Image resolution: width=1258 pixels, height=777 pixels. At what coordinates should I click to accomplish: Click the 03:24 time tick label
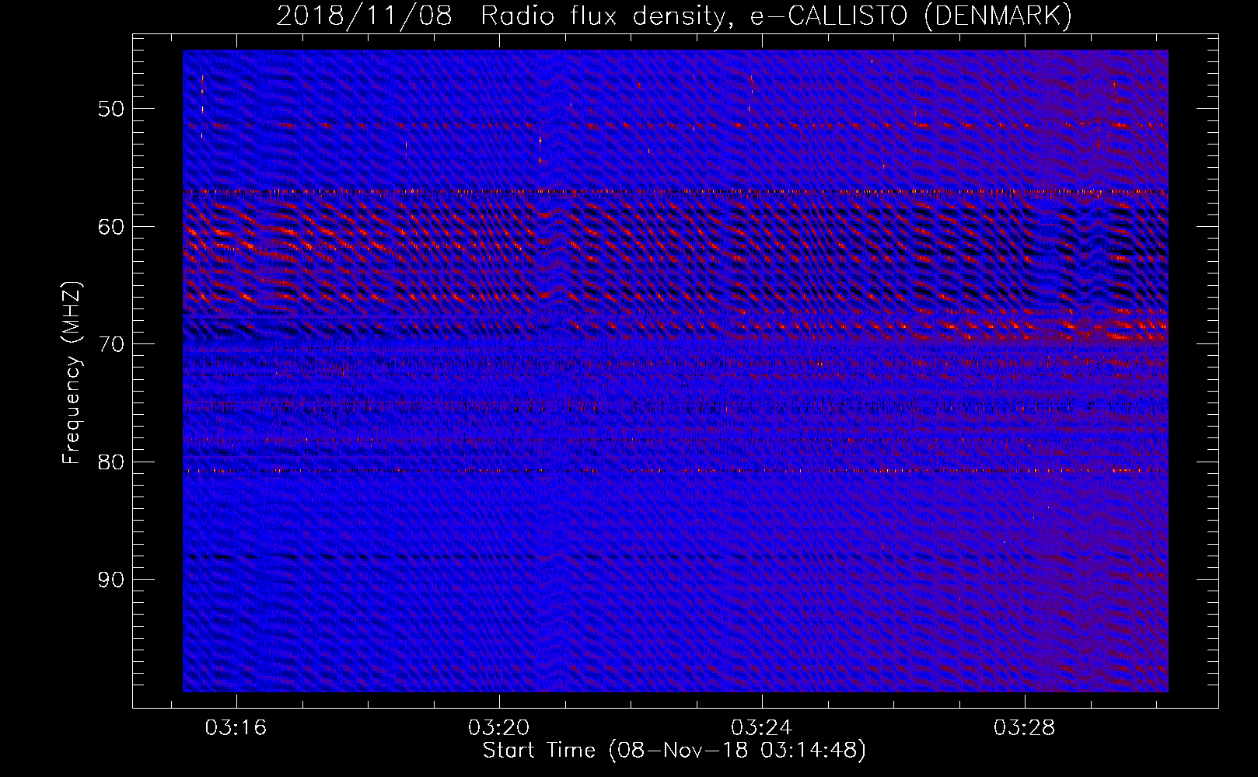click(761, 727)
